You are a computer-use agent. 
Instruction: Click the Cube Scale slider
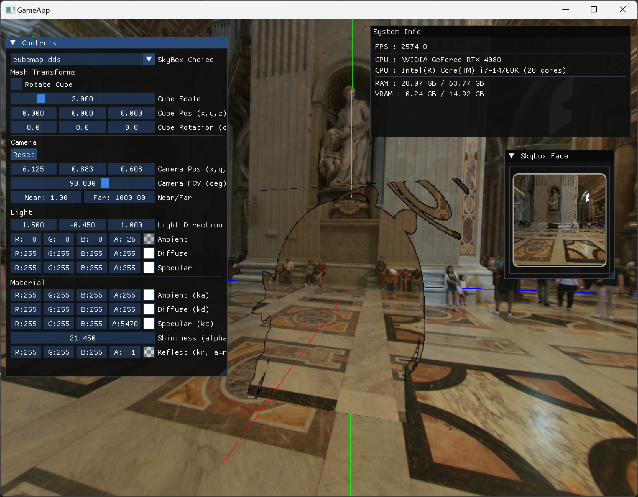82,99
